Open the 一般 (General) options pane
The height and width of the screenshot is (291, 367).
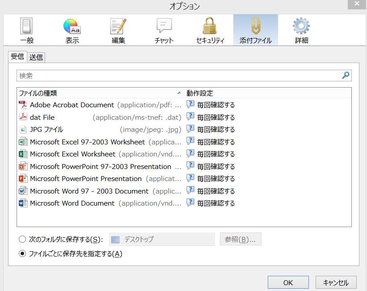27,30
